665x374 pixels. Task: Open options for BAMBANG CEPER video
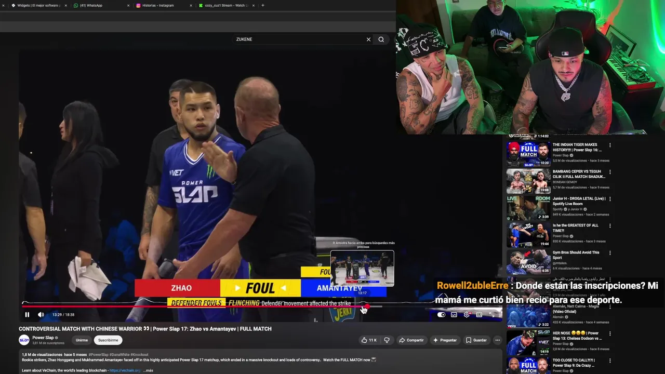610,172
